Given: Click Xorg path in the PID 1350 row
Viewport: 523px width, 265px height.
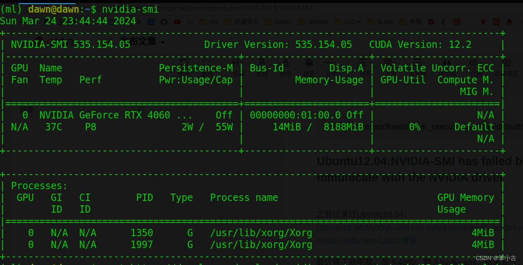Looking at the screenshot, I should 261,233.
